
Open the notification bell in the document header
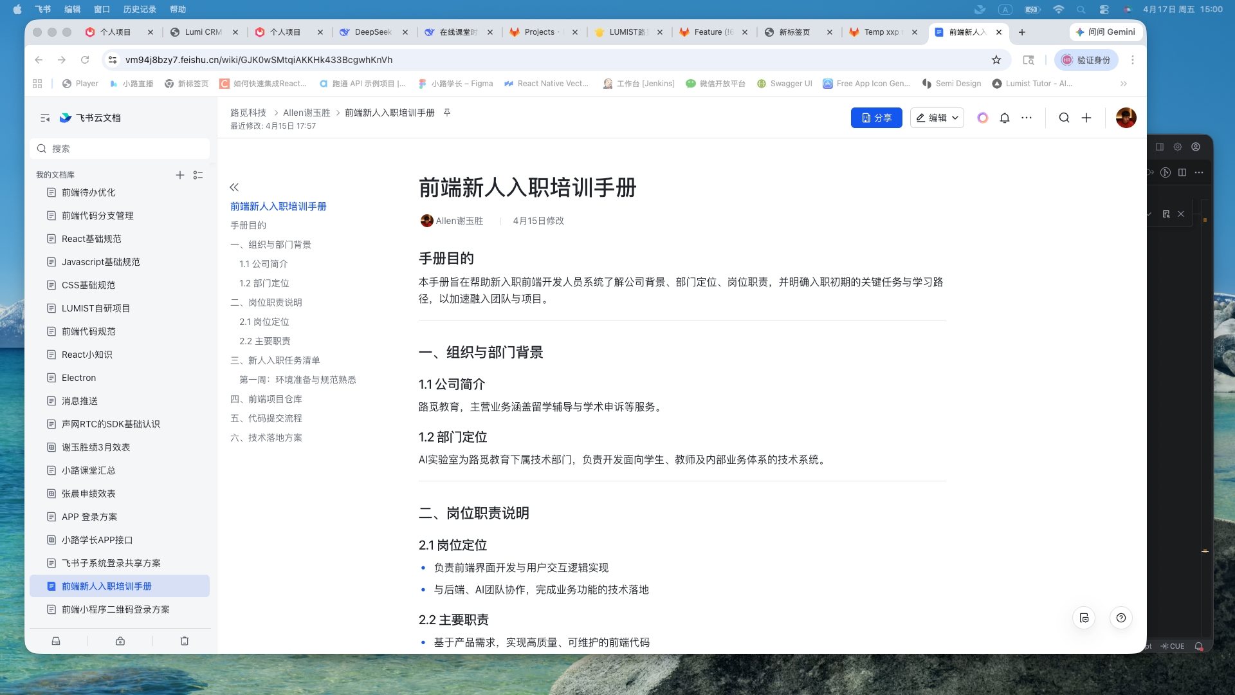click(x=1004, y=118)
